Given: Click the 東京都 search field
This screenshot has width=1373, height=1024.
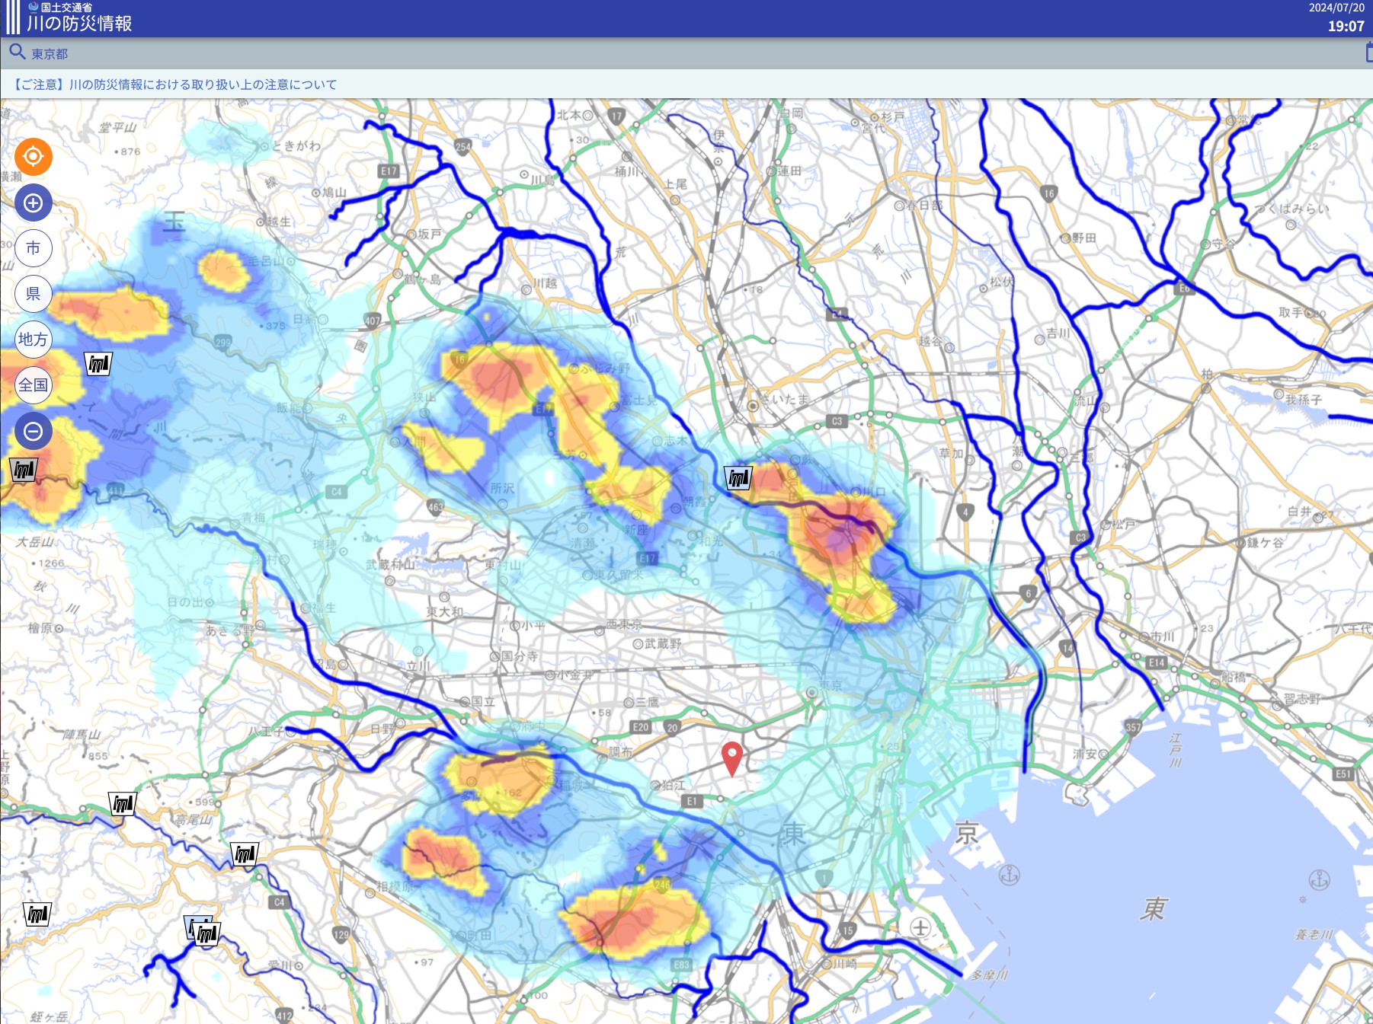Looking at the screenshot, I should pyautogui.click(x=50, y=54).
